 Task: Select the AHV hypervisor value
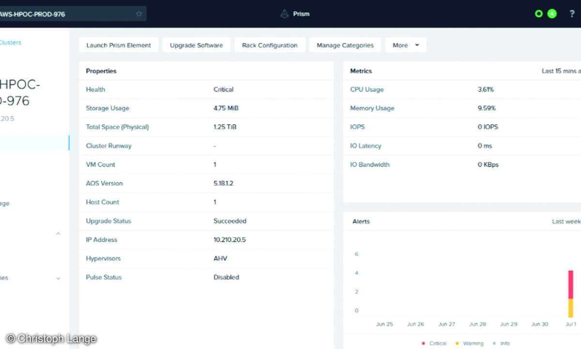221,258
